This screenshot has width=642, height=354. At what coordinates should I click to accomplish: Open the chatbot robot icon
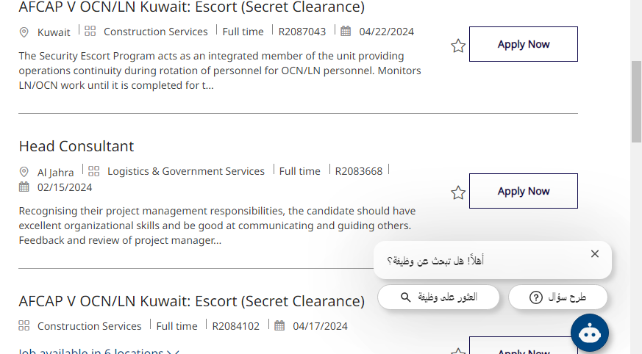point(589,333)
